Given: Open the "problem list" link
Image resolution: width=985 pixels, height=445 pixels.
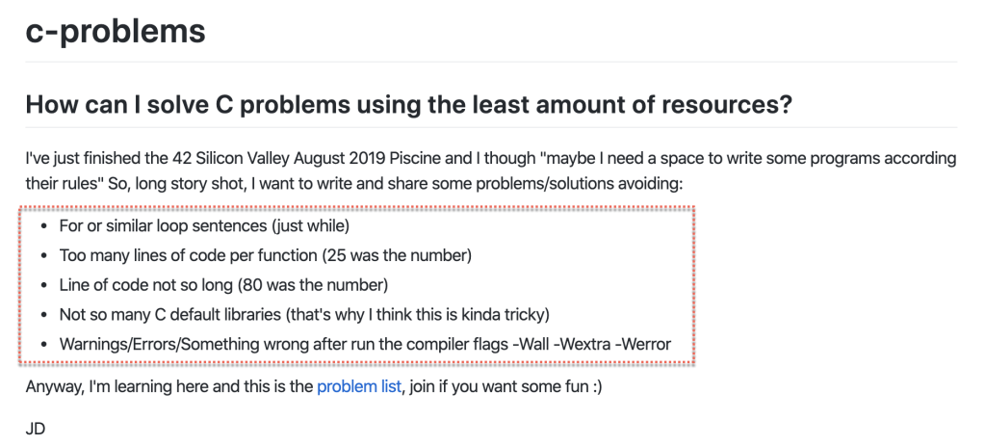Looking at the screenshot, I should (x=358, y=388).
